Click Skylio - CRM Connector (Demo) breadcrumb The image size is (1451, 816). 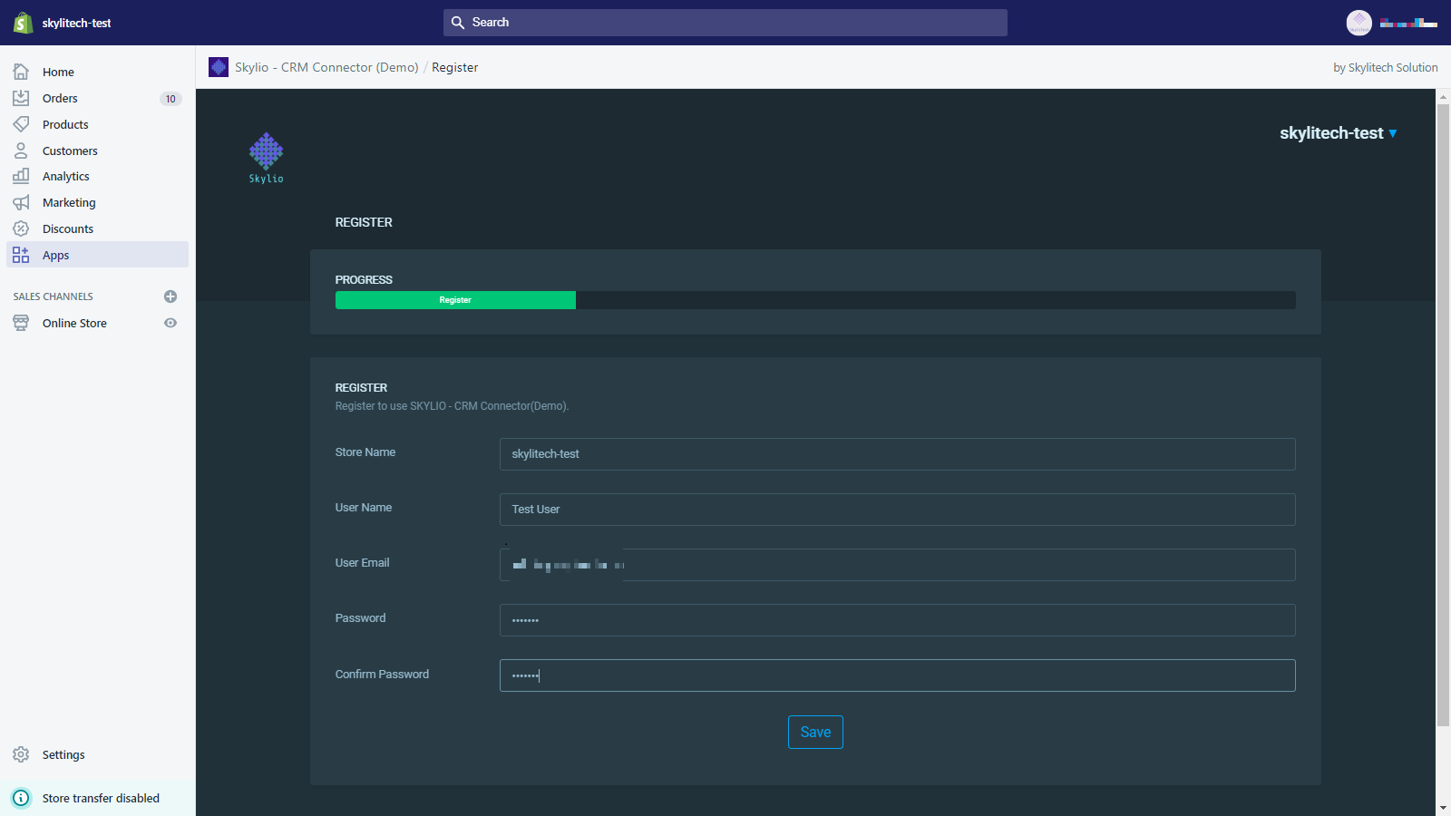tap(326, 67)
